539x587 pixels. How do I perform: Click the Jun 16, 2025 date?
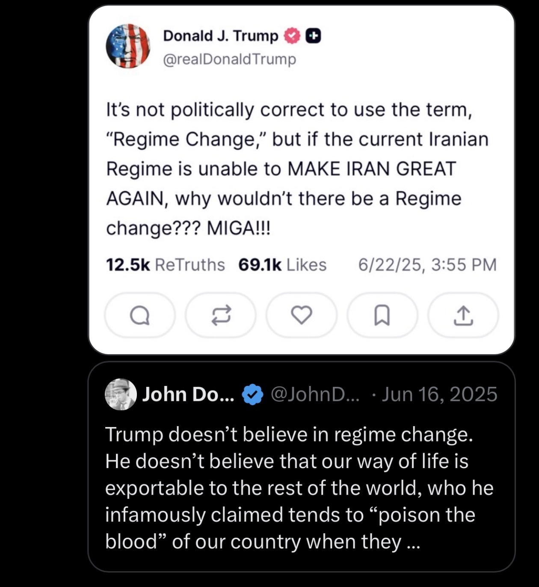pyautogui.click(x=439, y=394)
